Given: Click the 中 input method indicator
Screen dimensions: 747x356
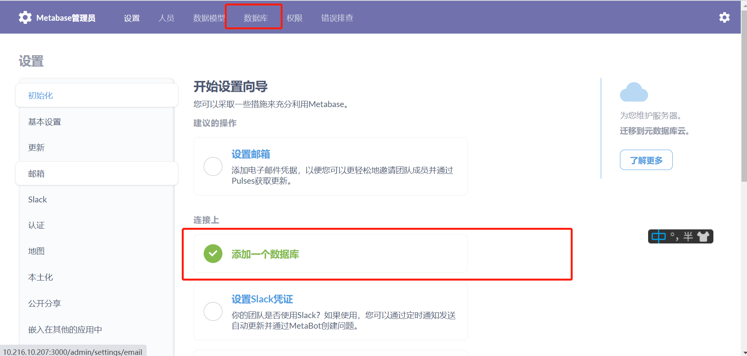Looking at the screenshot, I should coord(659,236).
